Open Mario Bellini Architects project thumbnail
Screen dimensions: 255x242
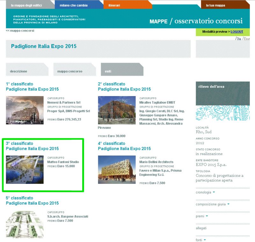117,170
